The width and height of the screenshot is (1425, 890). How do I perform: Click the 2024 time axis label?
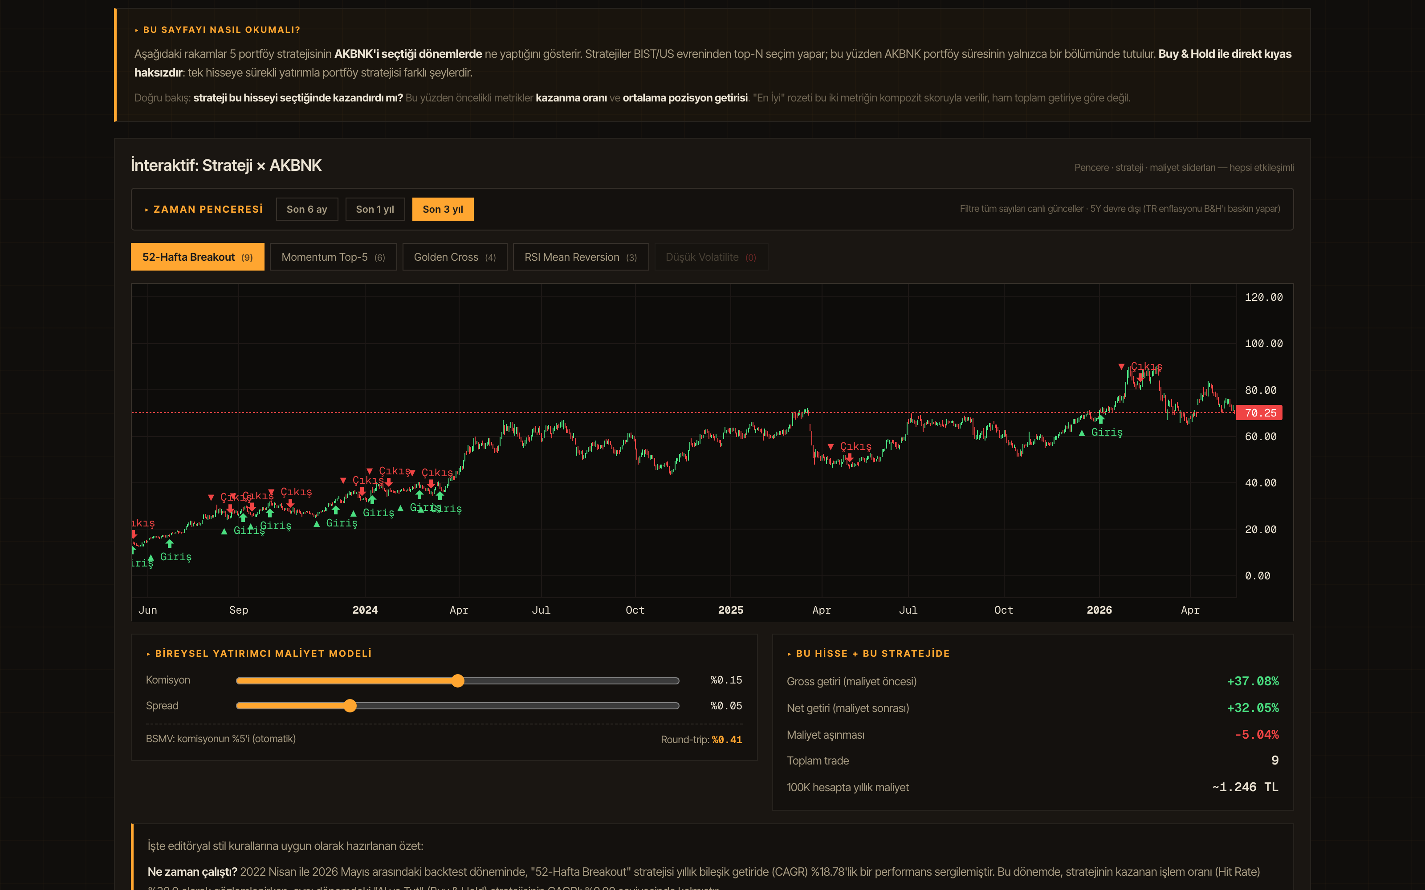point(365,610)
